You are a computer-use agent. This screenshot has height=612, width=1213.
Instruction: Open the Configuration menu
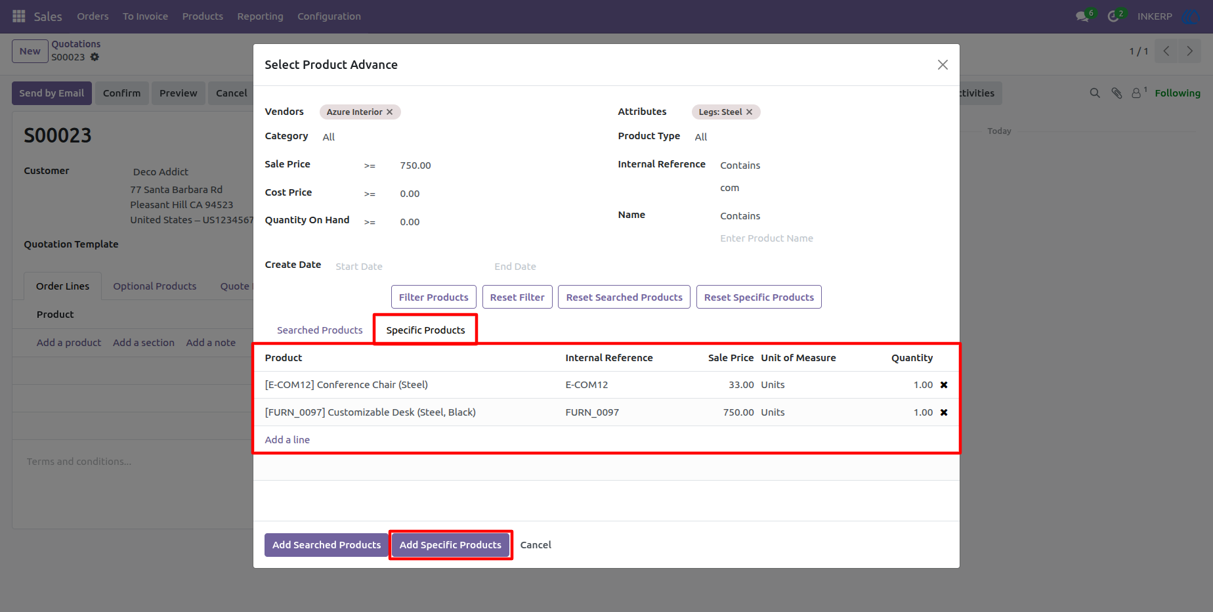point(329,16)
